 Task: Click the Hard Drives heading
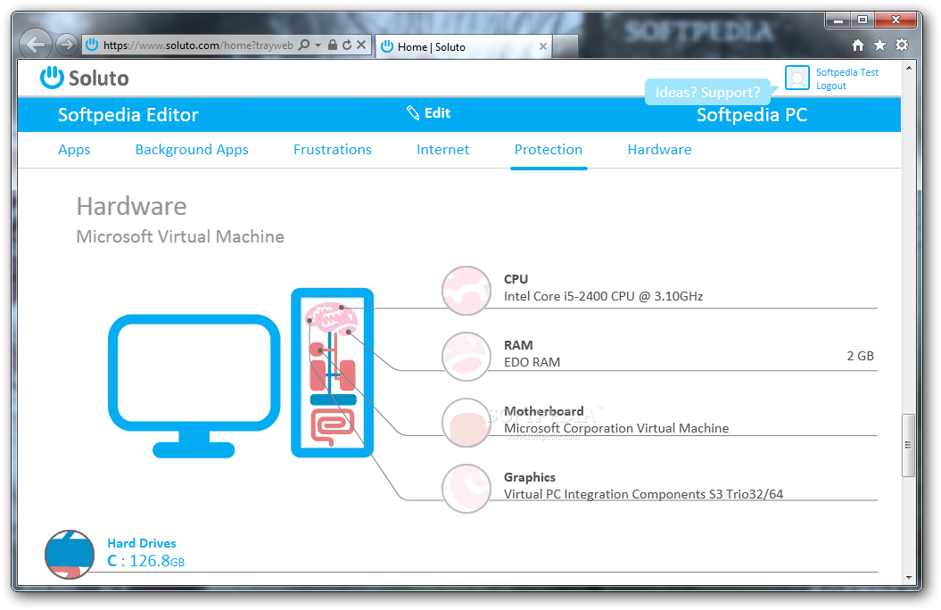click(142, 543)
